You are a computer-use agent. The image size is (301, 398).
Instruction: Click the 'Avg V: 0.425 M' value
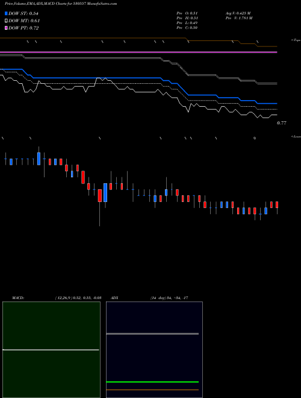click(x=238, y=13)
